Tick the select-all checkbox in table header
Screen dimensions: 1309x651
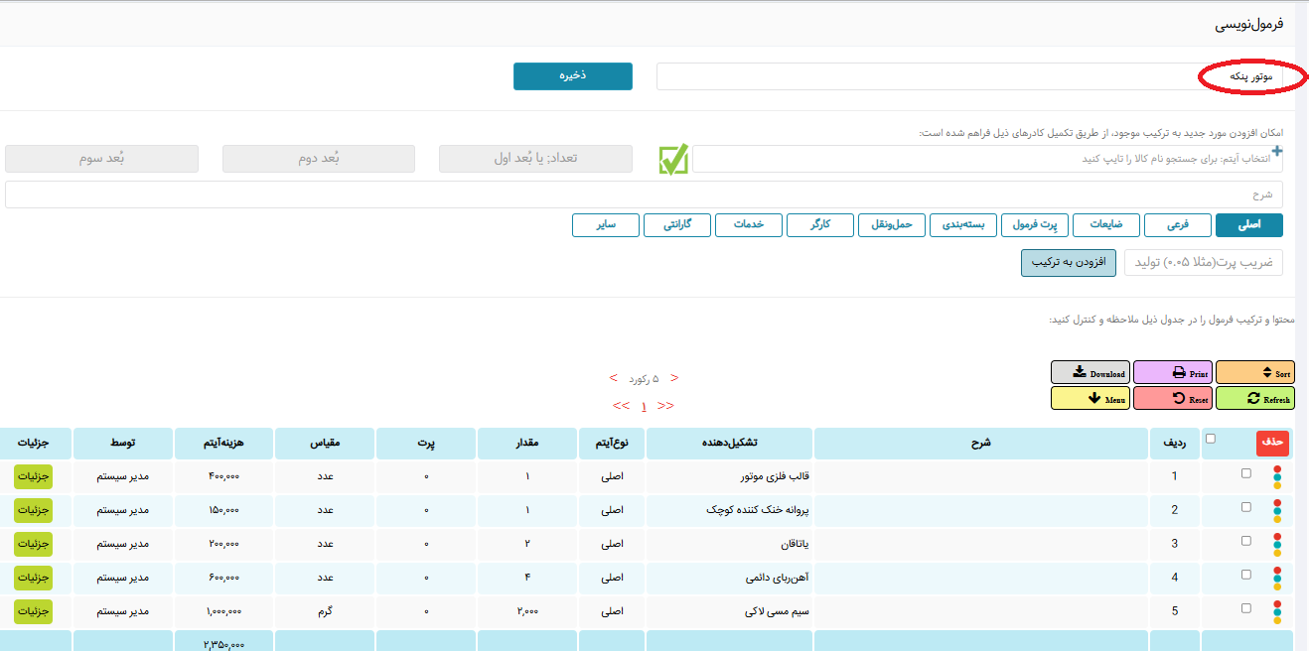coord(1210,439)
